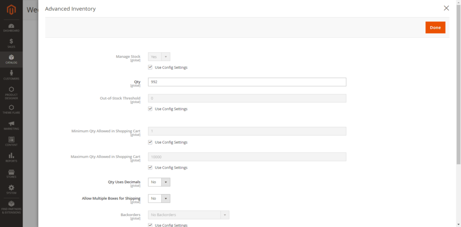Toggle Use Config Settings under Out-of-Stock Threshold

(x=150, y=109)
